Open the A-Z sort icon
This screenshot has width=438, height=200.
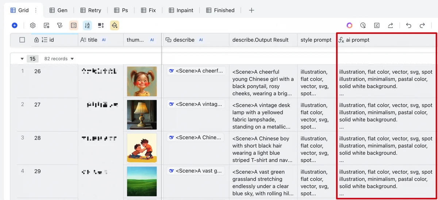(87, 25)
